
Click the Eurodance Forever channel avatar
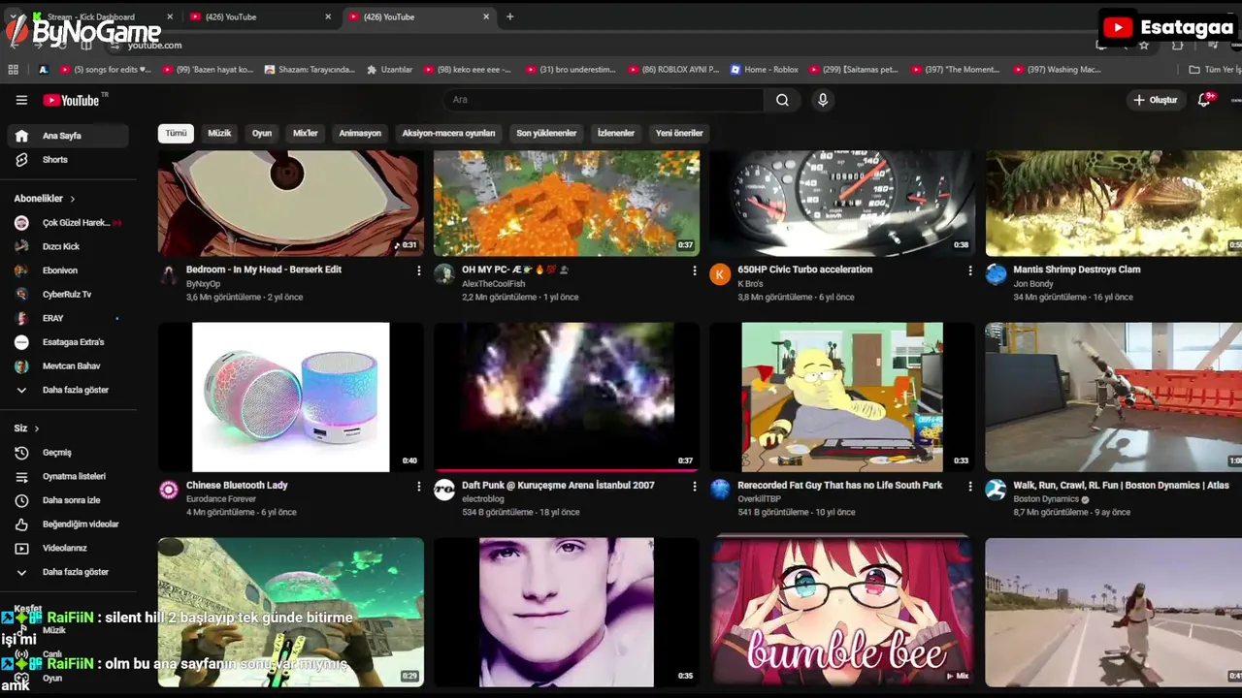point(169,490)
